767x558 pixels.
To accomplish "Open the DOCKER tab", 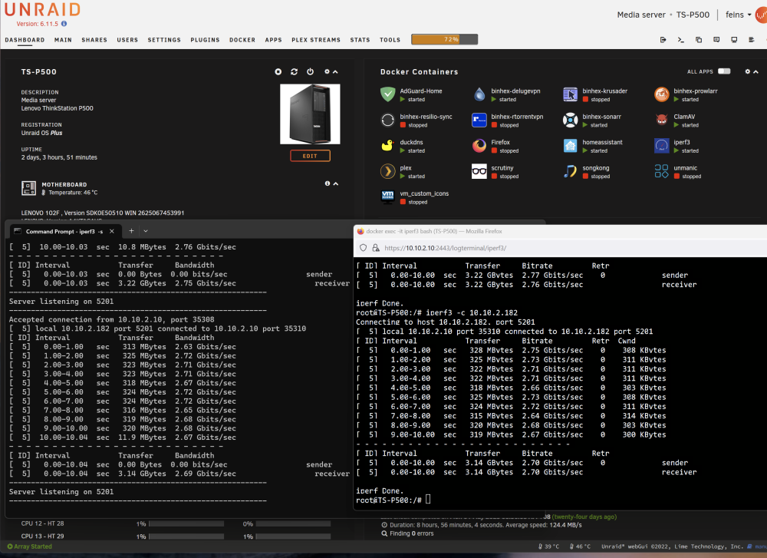I will pos(242,40).
